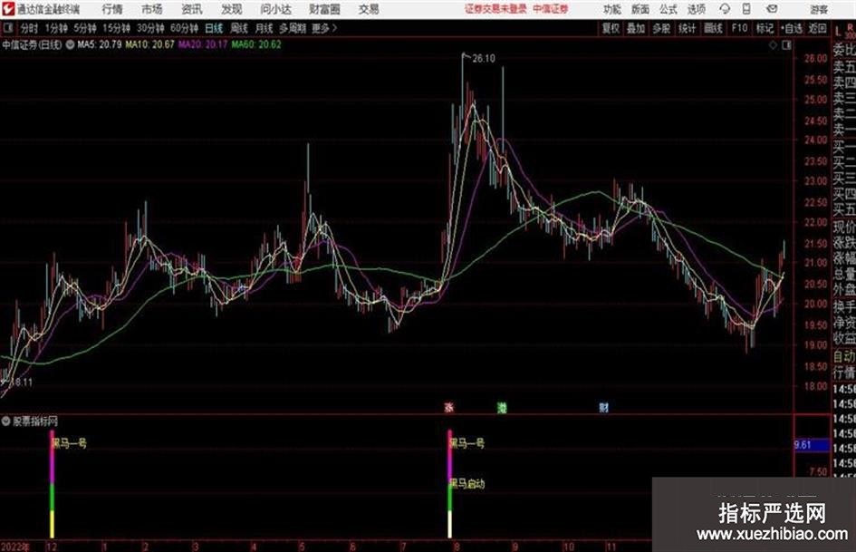Click the purple MA20: 20.17 value
Viewport: 856px width, 552px height.
tap(203, 44)
